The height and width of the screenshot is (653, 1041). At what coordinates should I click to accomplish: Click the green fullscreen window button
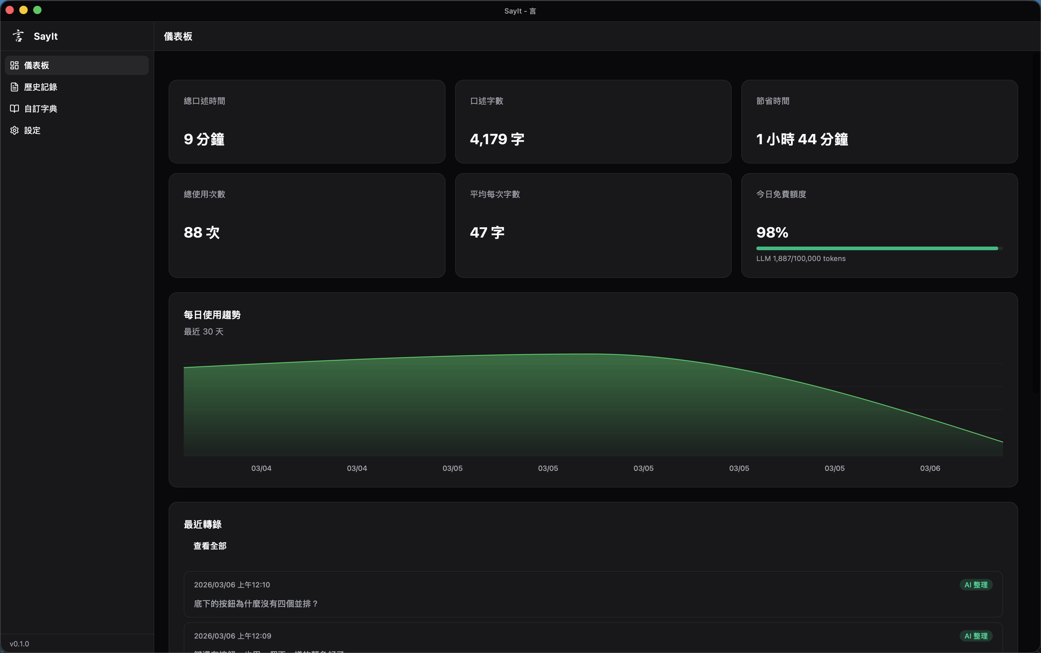(38, 10)
